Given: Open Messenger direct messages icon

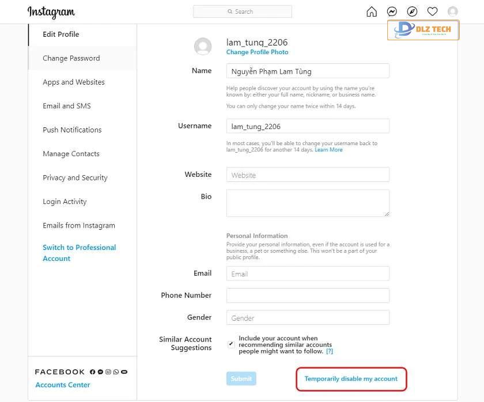Looking at the screenshot, I should [392, 12].
